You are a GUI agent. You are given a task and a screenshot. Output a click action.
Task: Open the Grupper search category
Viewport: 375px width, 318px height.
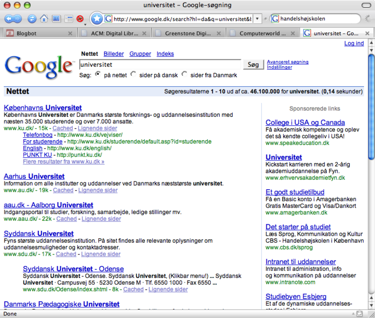(140, 54)
